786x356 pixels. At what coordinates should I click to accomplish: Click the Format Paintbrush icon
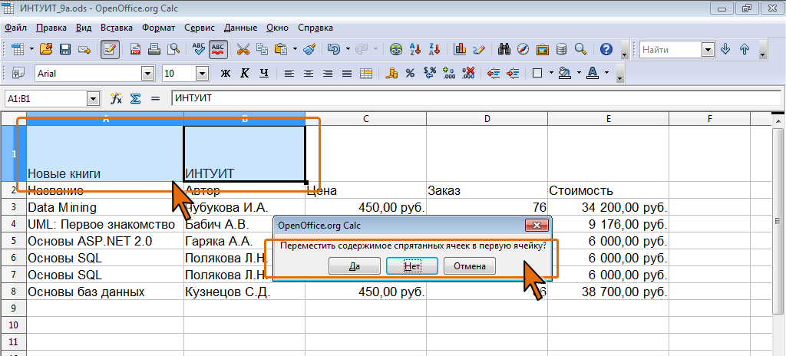click(x=309, y=49)
